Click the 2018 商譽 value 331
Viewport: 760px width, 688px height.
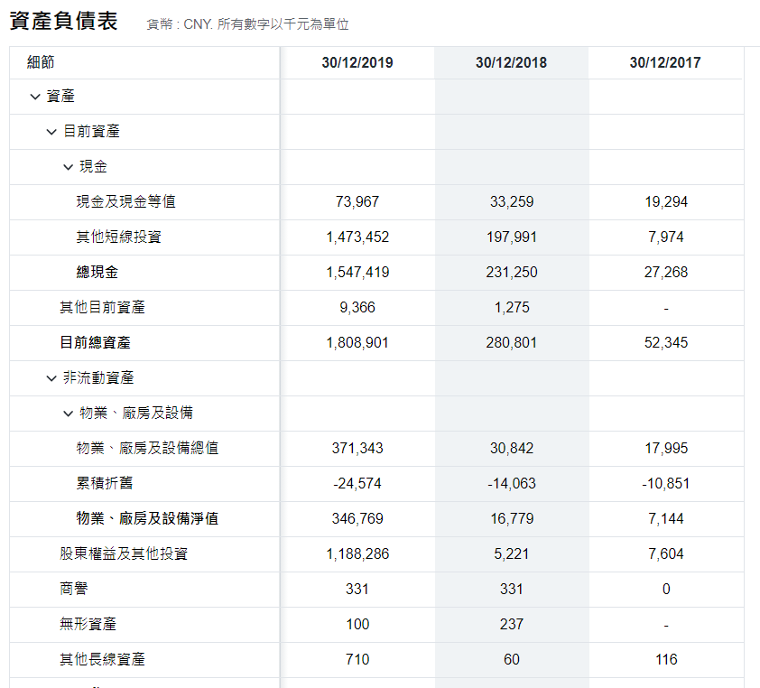tap(512, 589)
